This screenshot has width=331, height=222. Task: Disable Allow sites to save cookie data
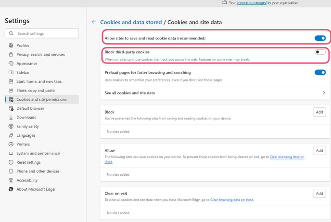pos(320,38)
